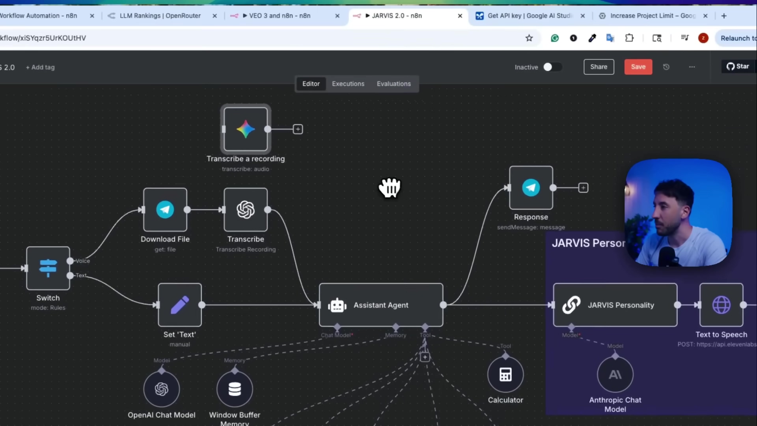Open the browser Extensions puzzle menu
The width and height of the screenshot is (757, 426).
coord(629,38)
